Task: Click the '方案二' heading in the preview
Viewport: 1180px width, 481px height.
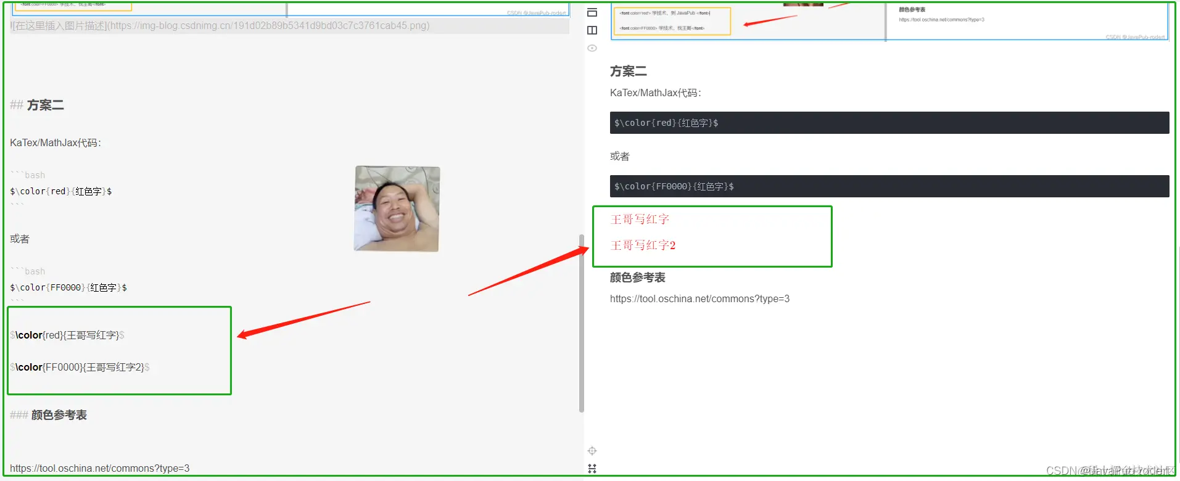Action: click(629, 72)
